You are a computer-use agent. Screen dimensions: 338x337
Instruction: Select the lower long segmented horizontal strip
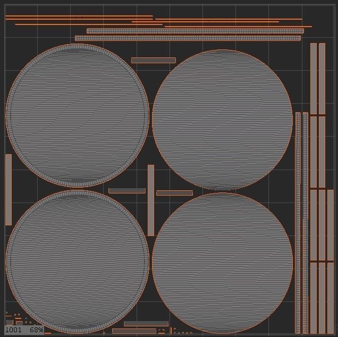[x=188, y=38]
